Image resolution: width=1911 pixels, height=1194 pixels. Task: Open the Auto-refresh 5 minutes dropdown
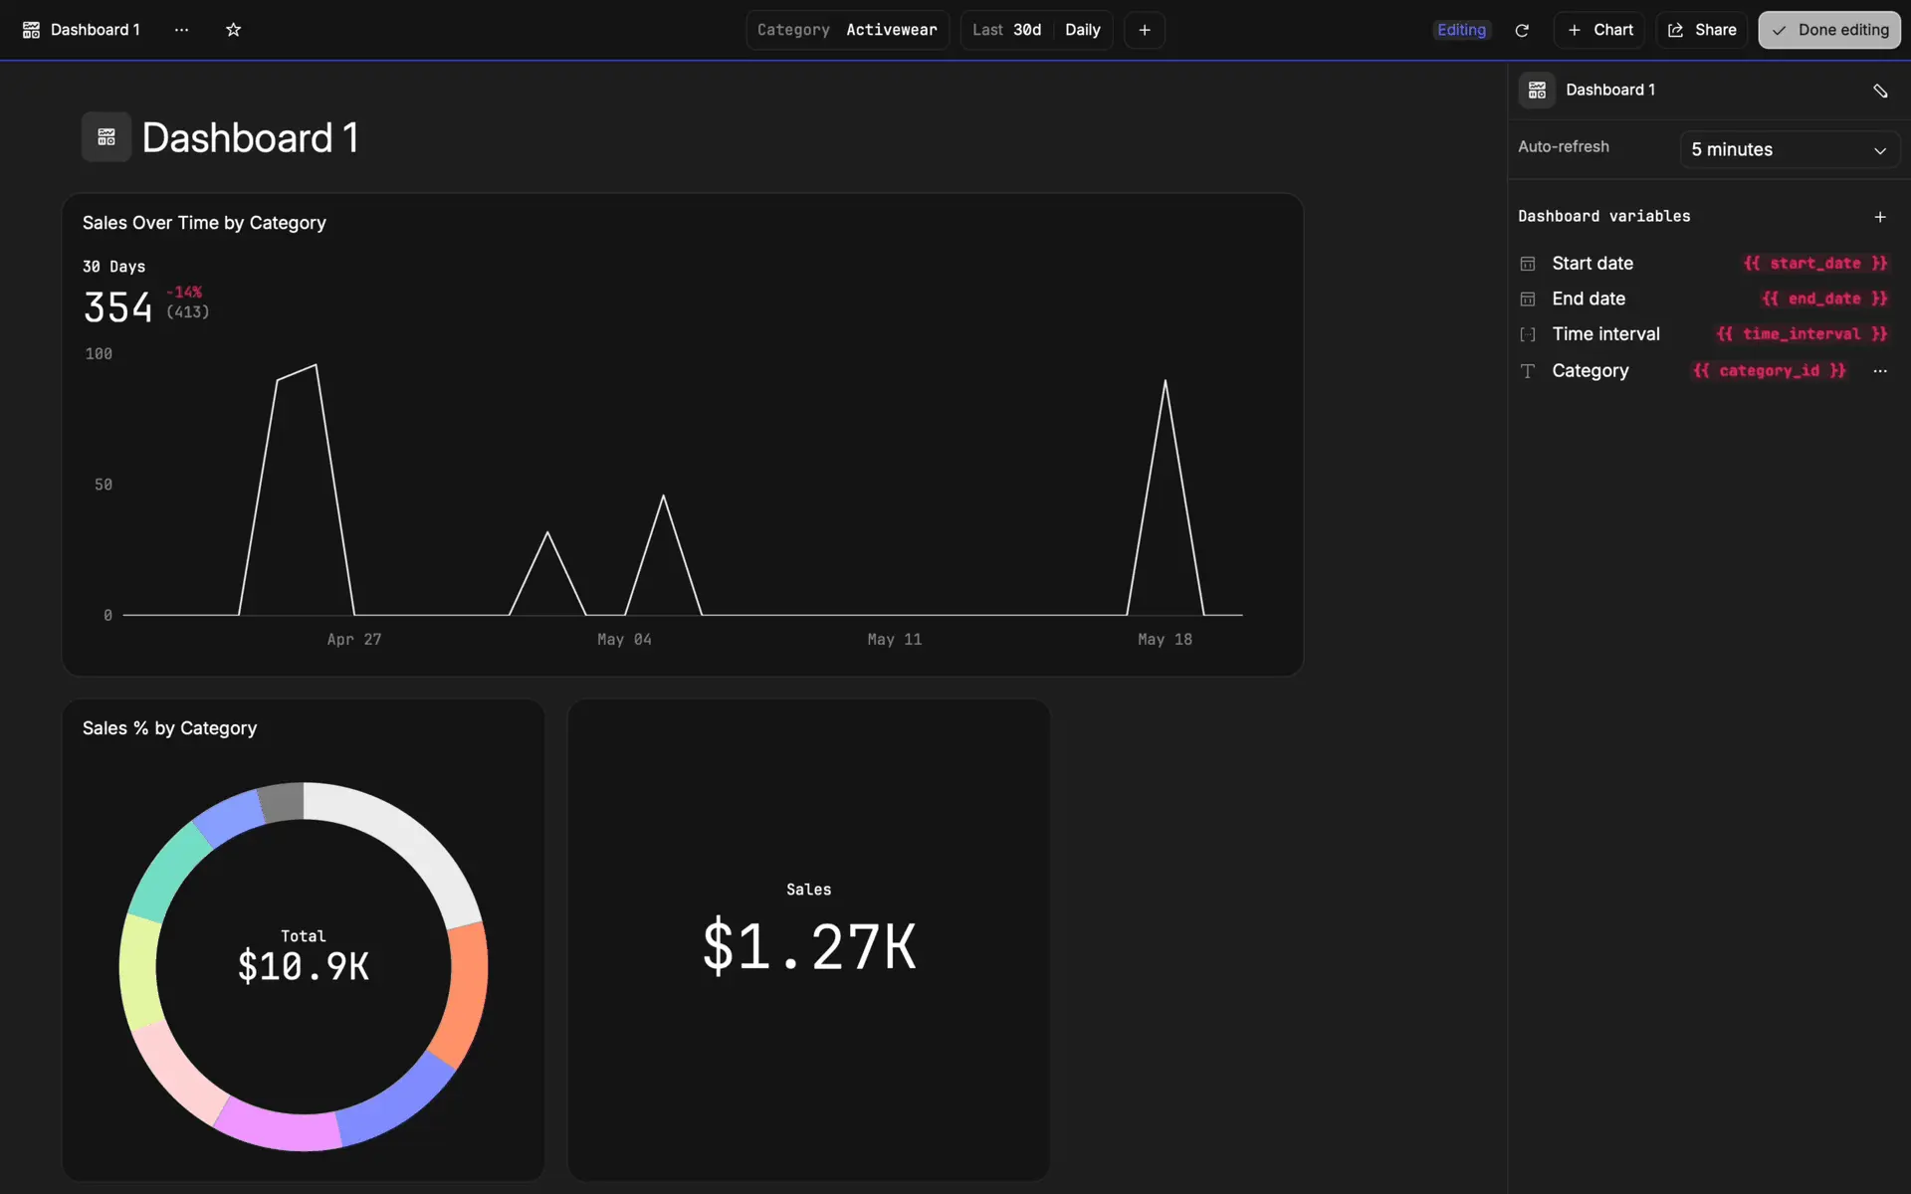pos(1789,150)
